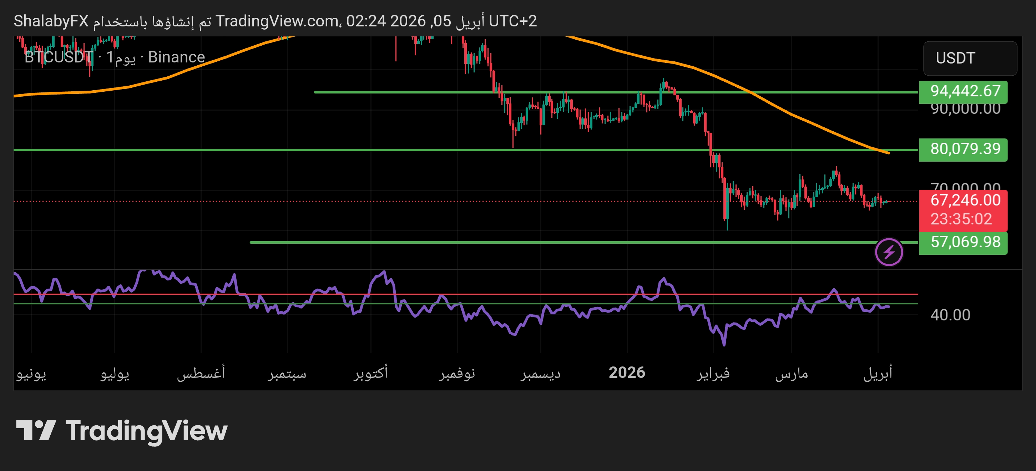Click the Binance exchange label
1036x471 pixels.
click(176, 57)
